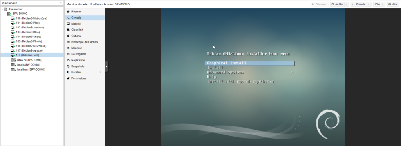This screenshot has width=401, height=146.
Task: Click the local-lvm storage icon
Action: [x=13, y=69]
